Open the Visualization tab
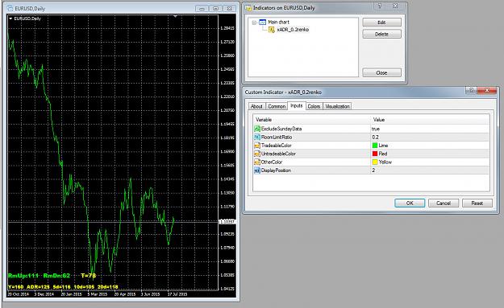The width and height of the screenshot is (504, 308). click(337, 106)
